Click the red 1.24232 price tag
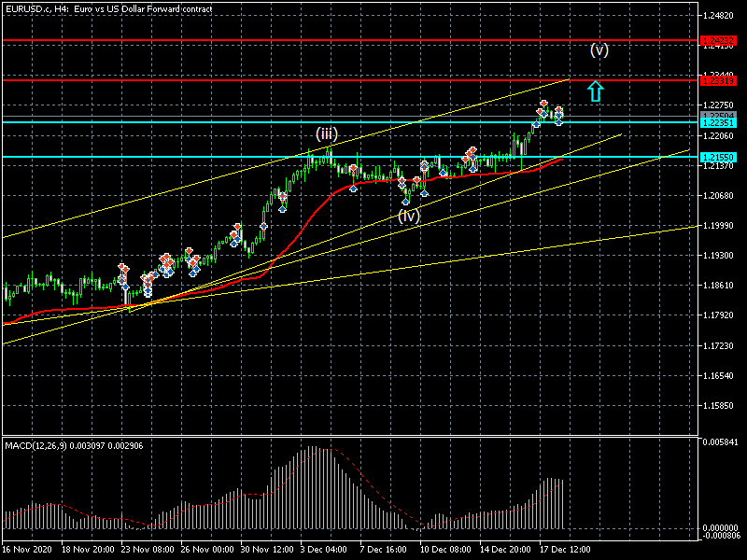 pos(718,41)
